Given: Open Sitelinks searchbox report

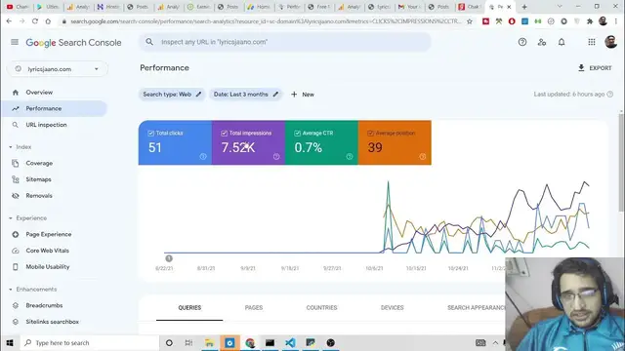Looking at the screenshot, I should coord(52,322).
